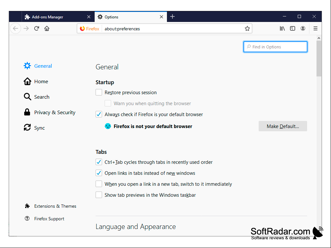Open Privacy & Security settings category
Image resolution: width=331 pixels, height=248 pixels.
55,113
